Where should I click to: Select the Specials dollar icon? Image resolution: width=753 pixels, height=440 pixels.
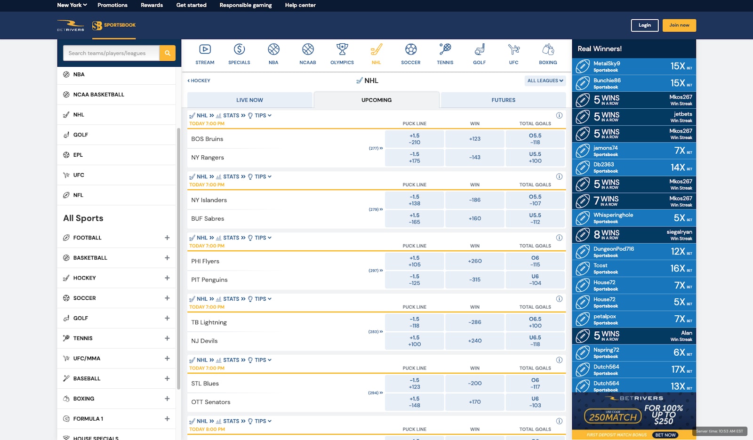click(x=239, y=49)
